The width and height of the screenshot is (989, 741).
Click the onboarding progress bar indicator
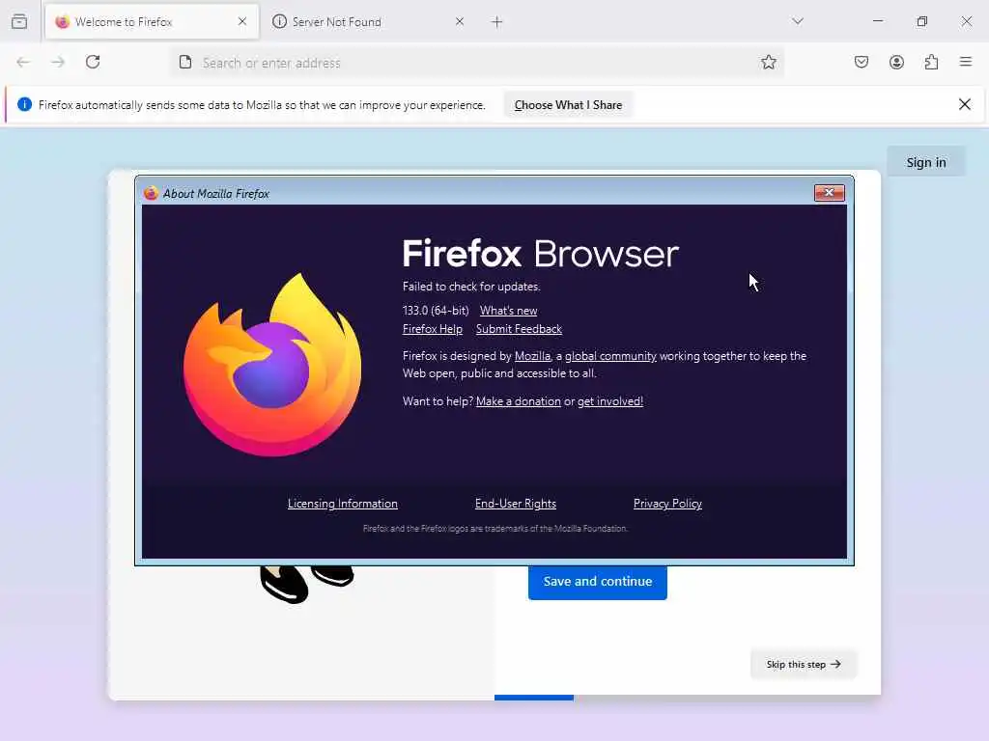[x=533, y=698]
